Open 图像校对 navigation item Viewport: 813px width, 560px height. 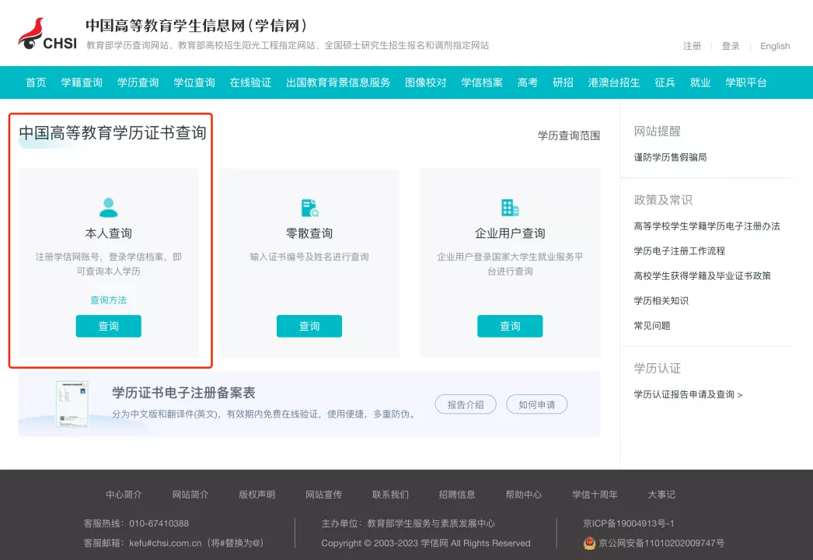[x=426, y=82]
